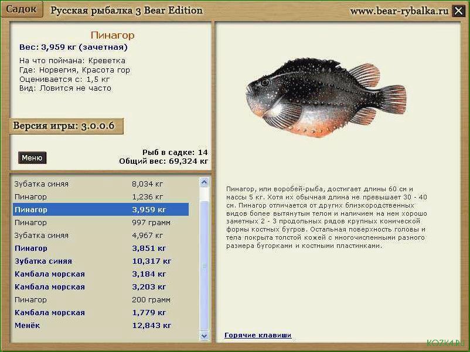This screenshot has width=470, height=352.
Task: Open the Меню button
Action: [32, 158]
